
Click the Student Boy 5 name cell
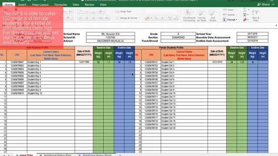[x=51, y=76]
